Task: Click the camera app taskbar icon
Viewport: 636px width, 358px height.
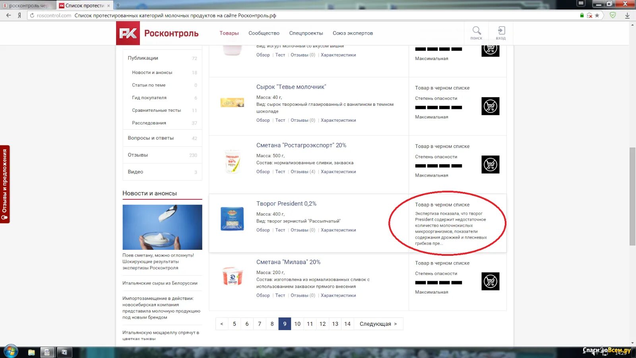Action: pyautogui.click(x=64, y=352)
